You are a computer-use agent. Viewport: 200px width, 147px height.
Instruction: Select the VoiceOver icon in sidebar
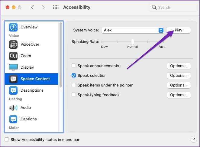13,44
